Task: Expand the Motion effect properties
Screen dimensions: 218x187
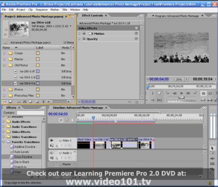Action: point(79,33)
